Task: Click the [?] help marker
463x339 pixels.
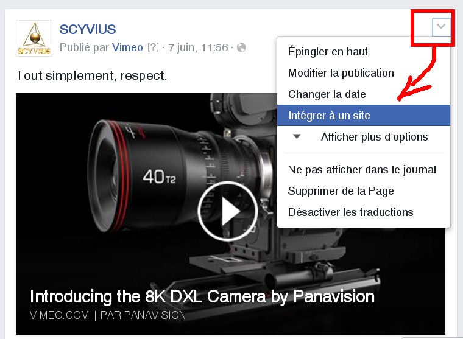Action: (x=153, y=47)
